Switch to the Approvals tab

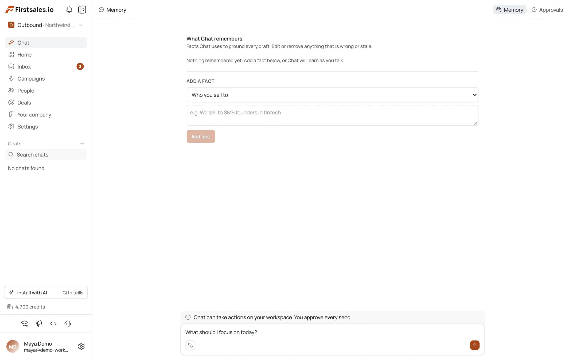pos(547,10)
